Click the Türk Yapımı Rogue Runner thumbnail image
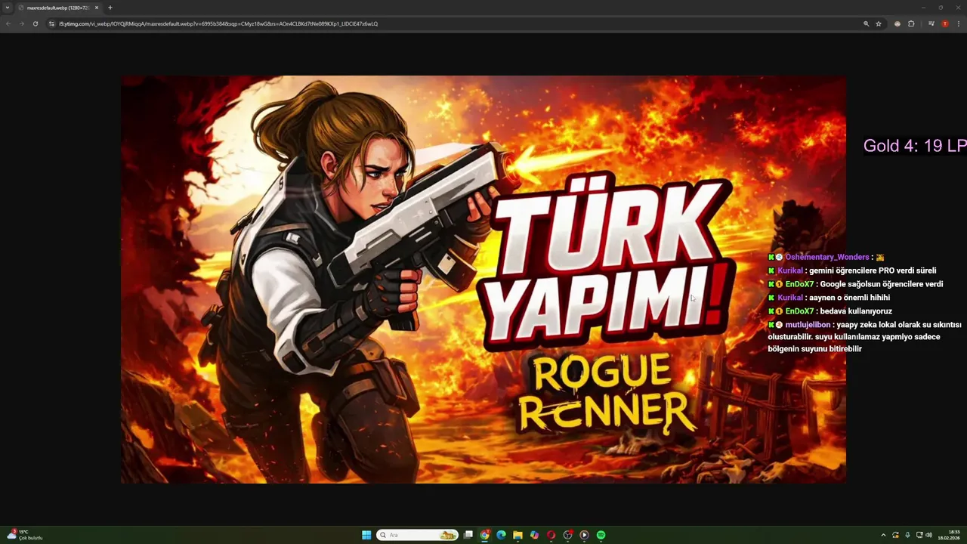 (x=483, y=280)
